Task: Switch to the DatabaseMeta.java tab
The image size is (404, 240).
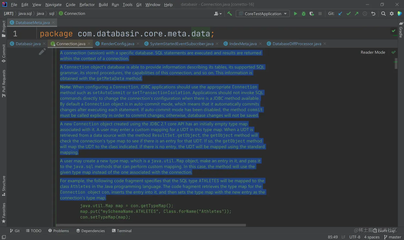Action: coord(33,22)
